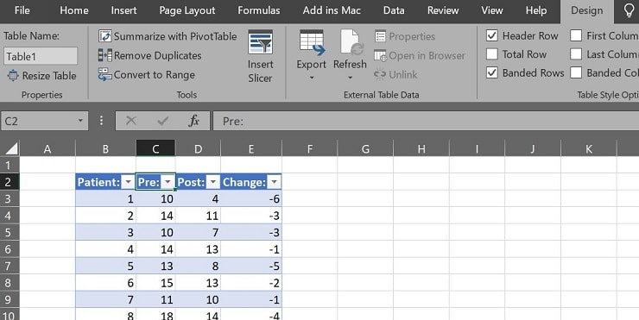Switch to the Insert tab

click(x=123, y=10)
